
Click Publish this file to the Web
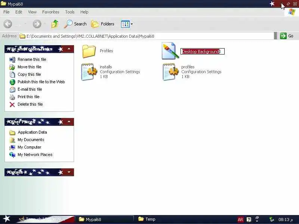pyautogui.click(x=41, y=82)
